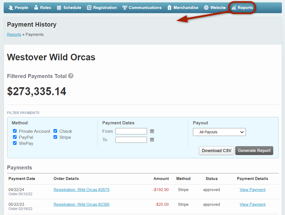Open Registration: Wild Orcas #2395 link
Viewport: 285px width, 215px height.
pyautogui.click(x=82, y=204)
